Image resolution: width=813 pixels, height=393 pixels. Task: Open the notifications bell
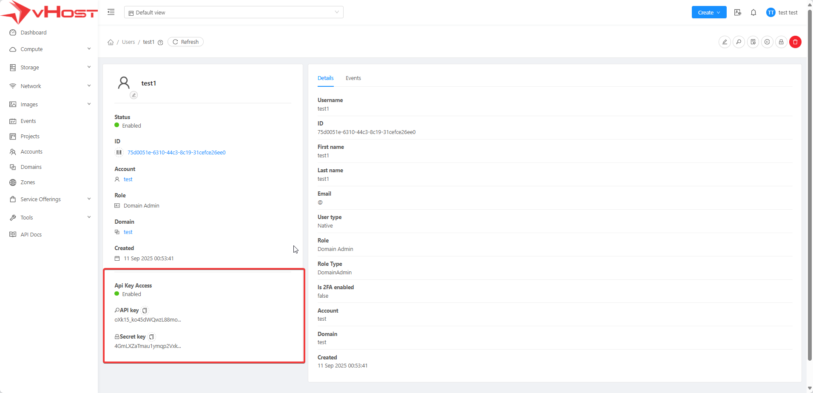pyautogui.click(x=753, y=12)
